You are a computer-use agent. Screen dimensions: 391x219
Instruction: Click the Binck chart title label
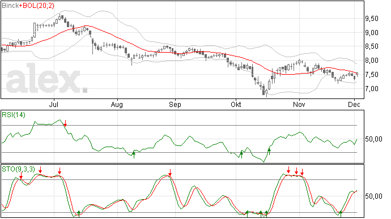[10, 6]
